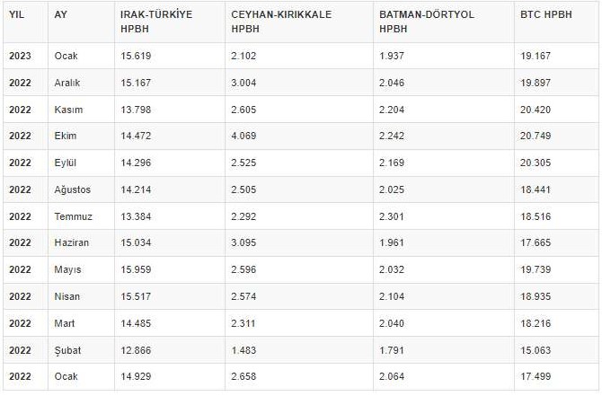Image resolution: width=602 pixels, height=396 pixels.
Task: Click the Ağustos month cell
Action: (x=72, y=189)
